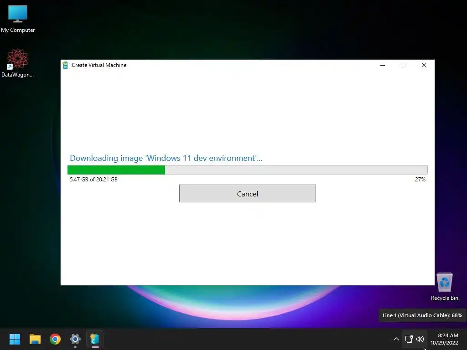Launch File Explorer from the taskbar
467x350 pixels.
(x=35, y=339)
